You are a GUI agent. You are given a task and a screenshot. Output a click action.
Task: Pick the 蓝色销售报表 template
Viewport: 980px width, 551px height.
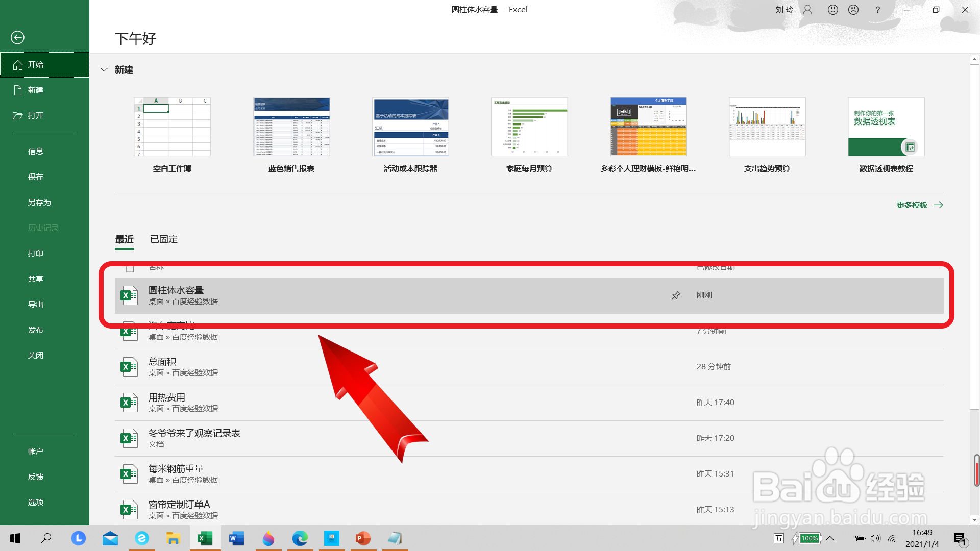click(291, 127)
